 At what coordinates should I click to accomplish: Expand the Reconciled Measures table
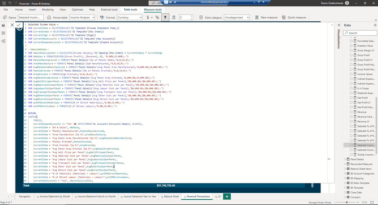(x=345, y=164)
